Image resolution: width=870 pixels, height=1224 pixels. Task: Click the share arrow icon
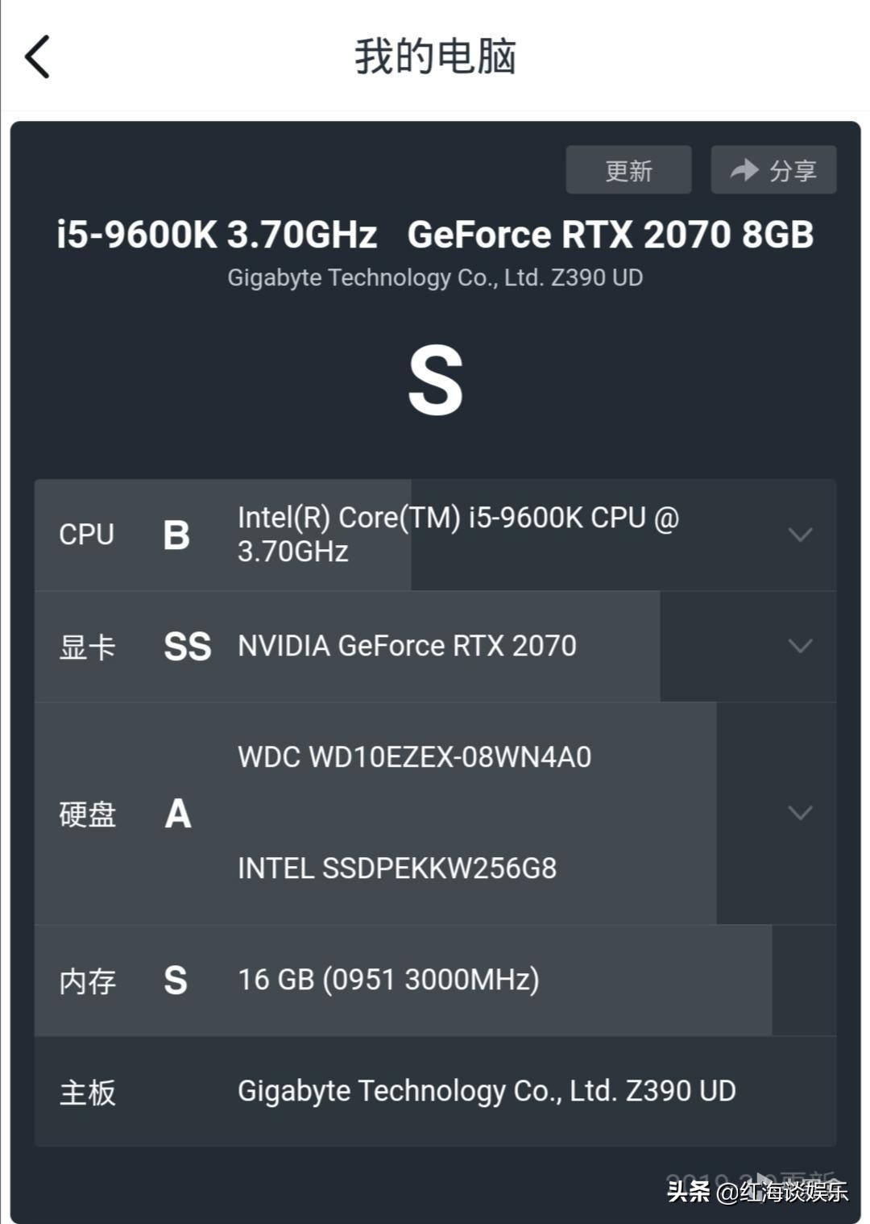tap(744, 169)
